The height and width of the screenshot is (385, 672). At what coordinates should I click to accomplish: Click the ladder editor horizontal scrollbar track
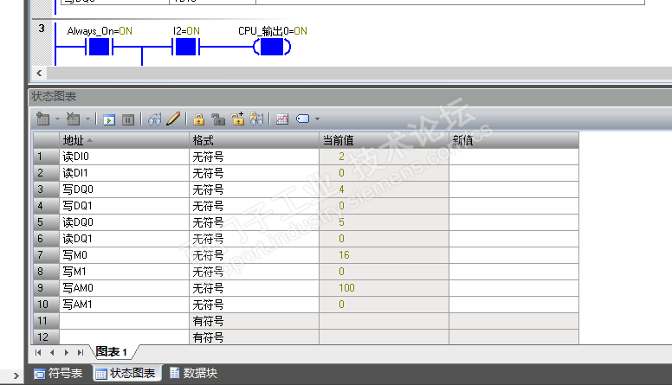point(359,74)
